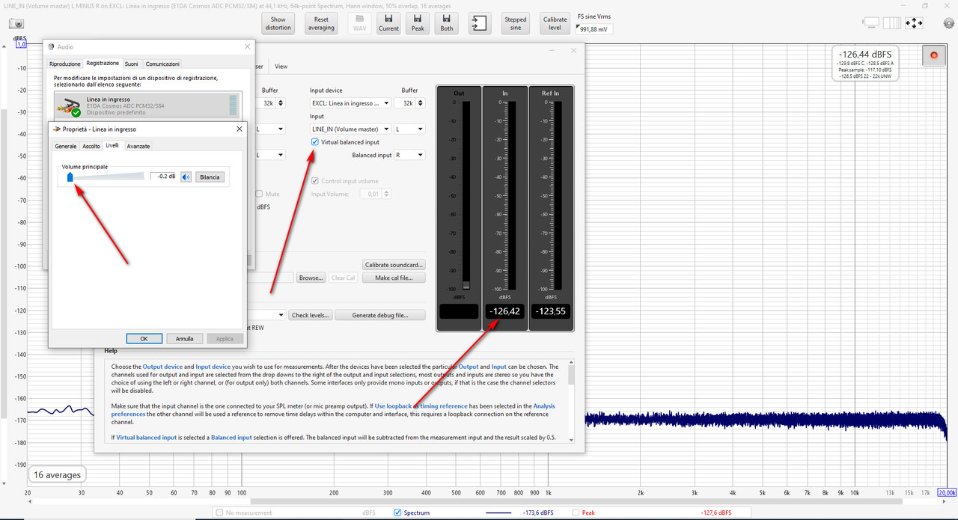Screen dimensions: 958x520
Task: Click Reset averaging button
Action: (x=321, y=23)
